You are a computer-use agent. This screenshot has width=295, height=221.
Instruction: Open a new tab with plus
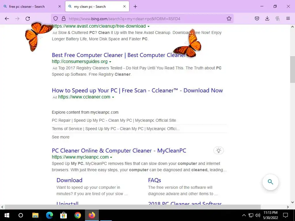click(x=135, y=7)
